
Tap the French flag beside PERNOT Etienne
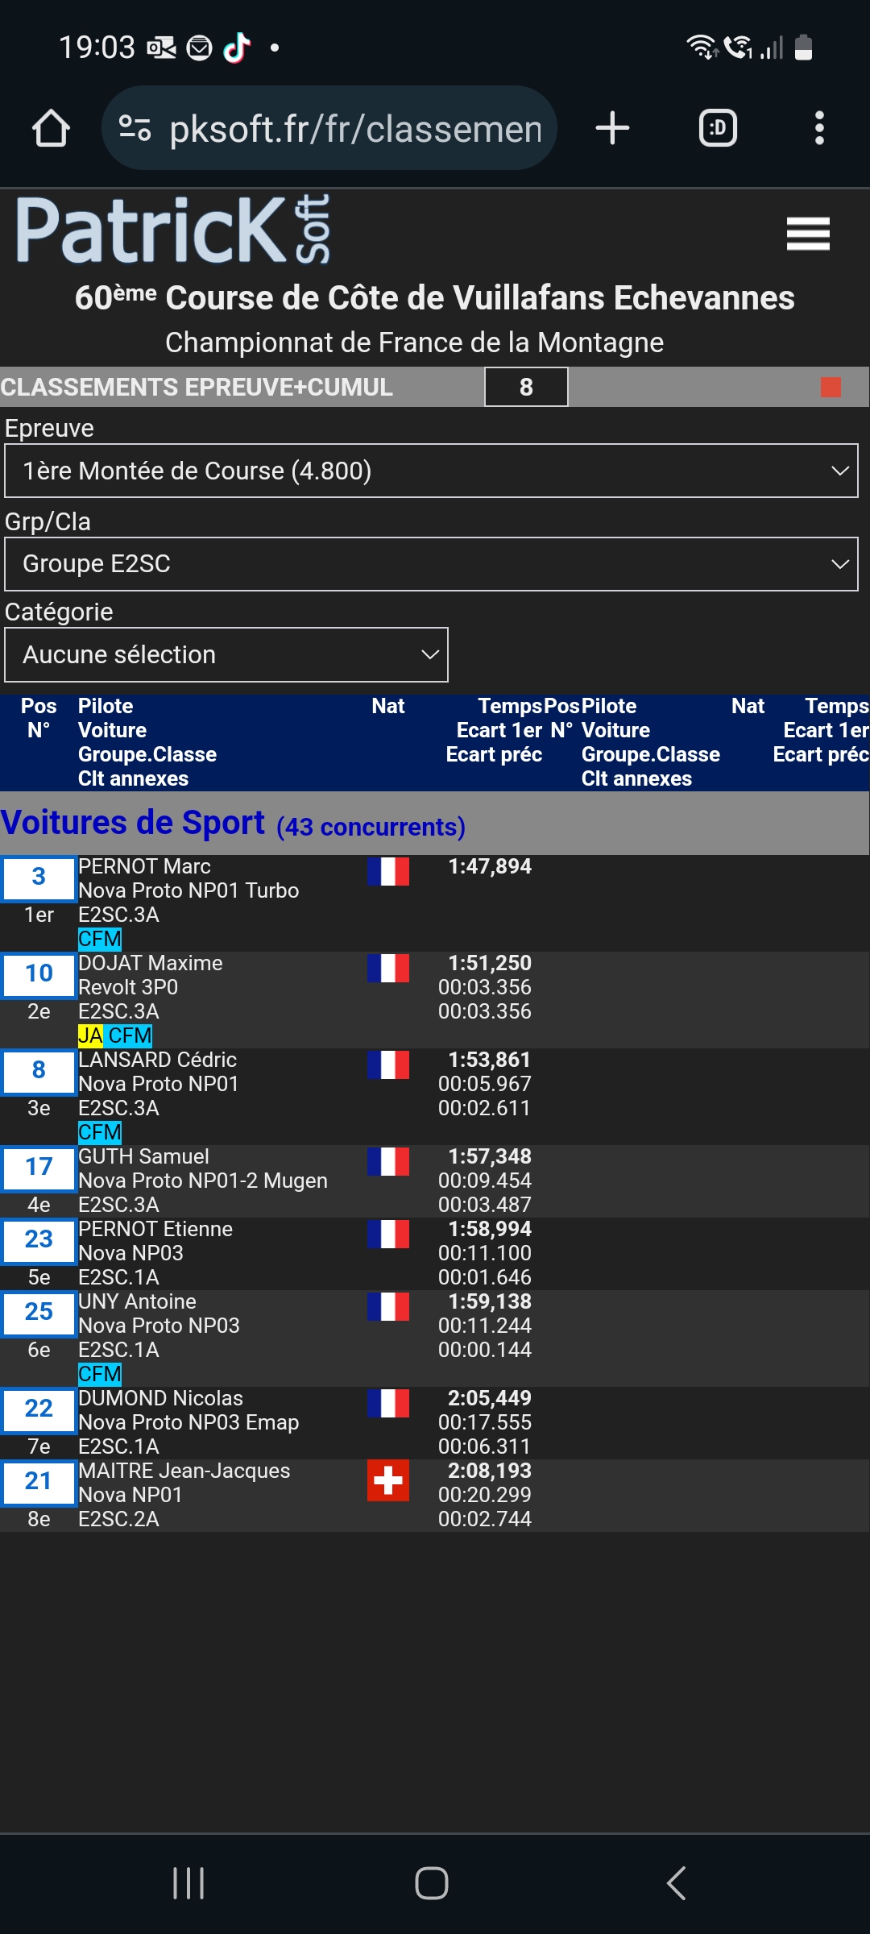pyautogui.click(x=388, y=1234)
